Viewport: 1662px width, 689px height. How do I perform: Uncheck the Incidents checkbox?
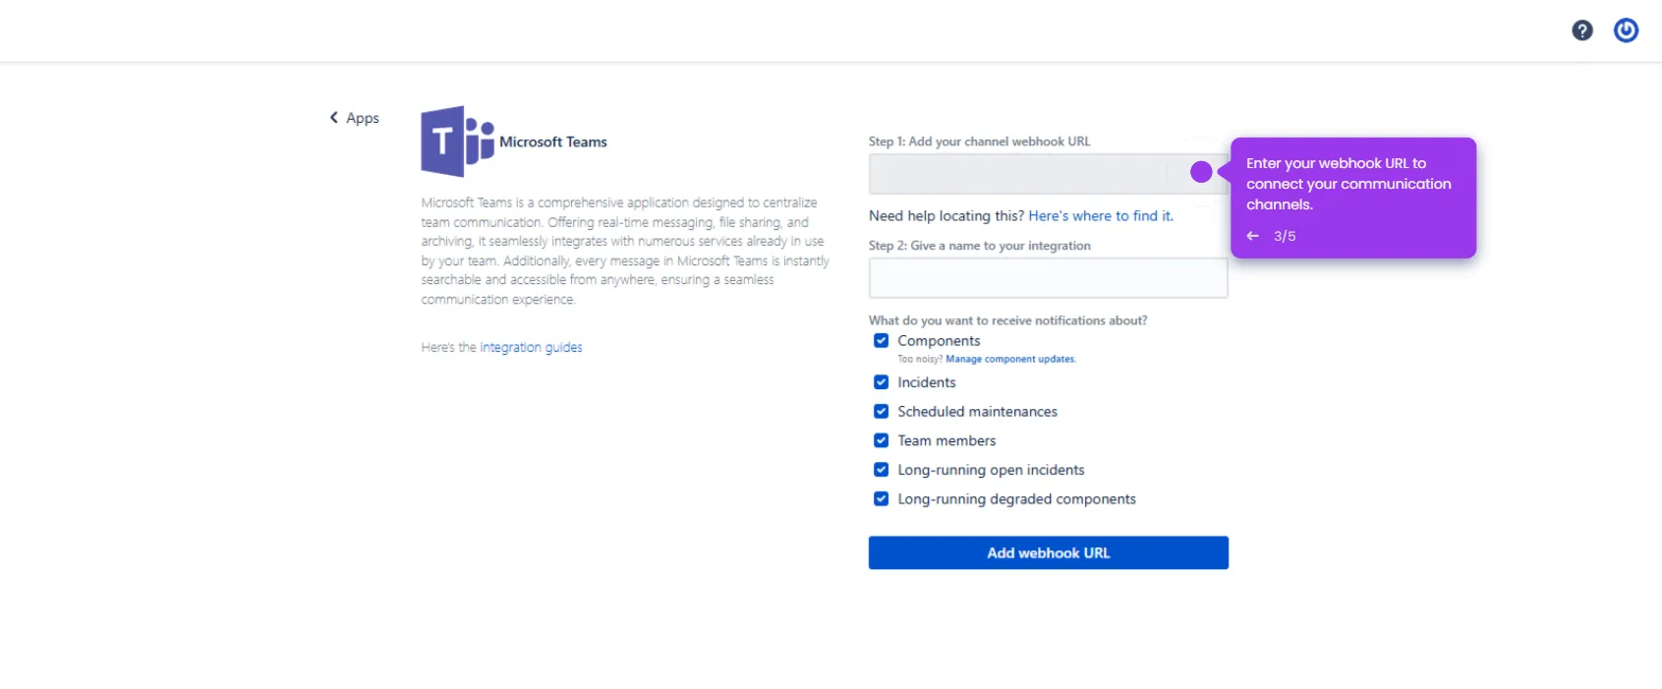pos(882,382)
